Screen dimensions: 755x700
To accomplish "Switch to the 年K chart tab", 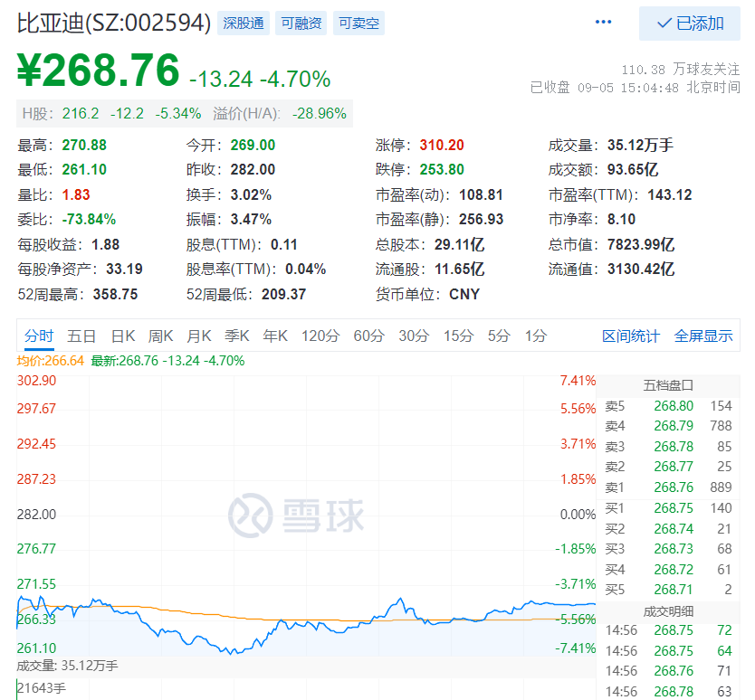I will click(275, 336).
